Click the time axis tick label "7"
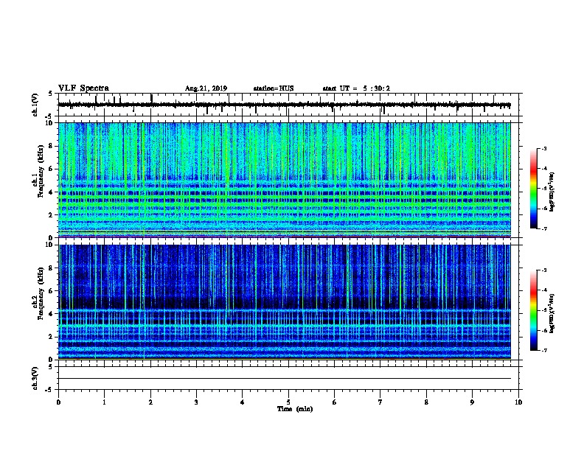 (x=380, y=402)
